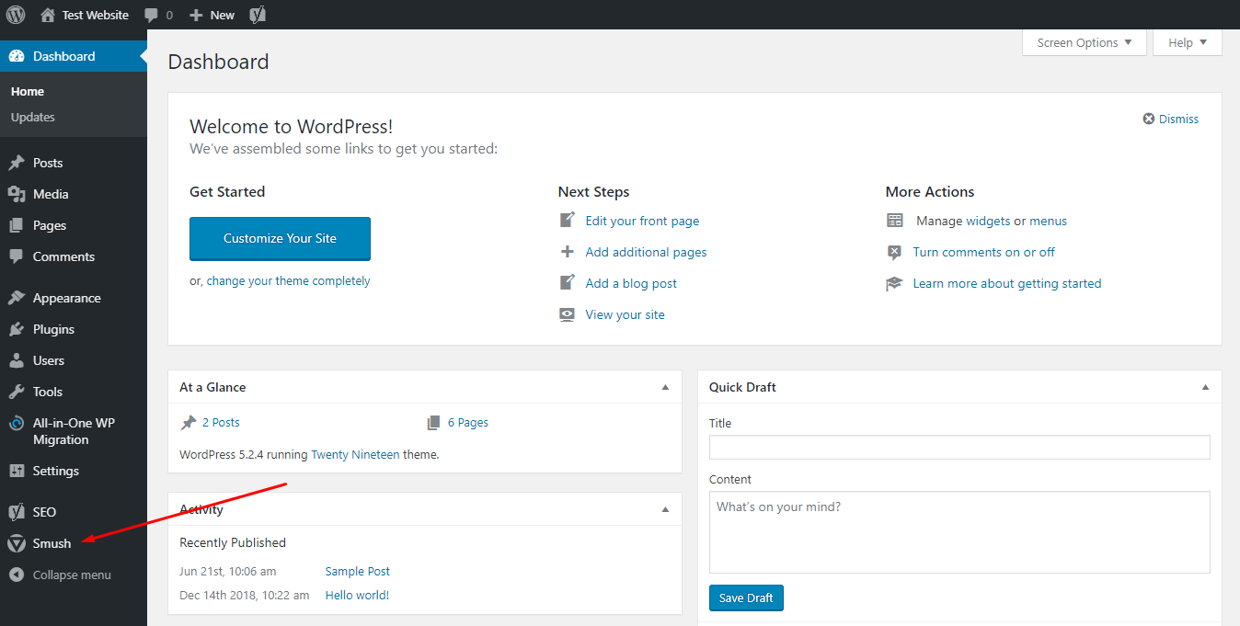Screen dimensions: 1240x626
Task: Open the Sample Post link
Action: coord(357,571)
